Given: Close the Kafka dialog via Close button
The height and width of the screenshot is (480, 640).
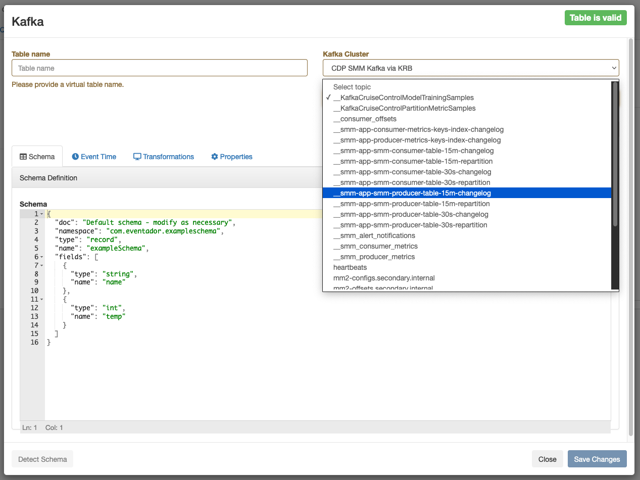Looking at the screenshot, I should [x=547, y=459].
